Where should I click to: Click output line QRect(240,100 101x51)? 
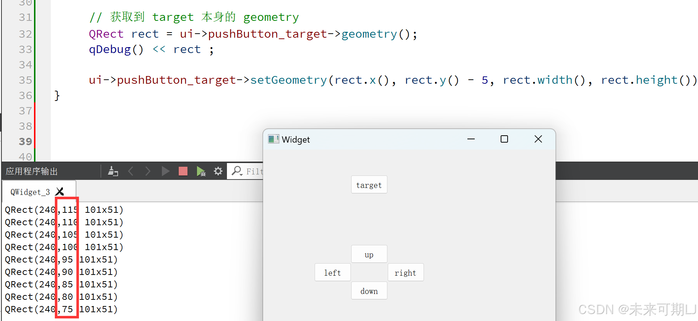pyautogui.click(x=64, y=247)
